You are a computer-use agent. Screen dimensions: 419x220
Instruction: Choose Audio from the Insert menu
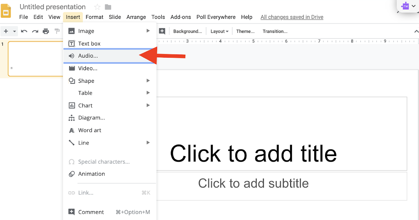click(88, 56)
